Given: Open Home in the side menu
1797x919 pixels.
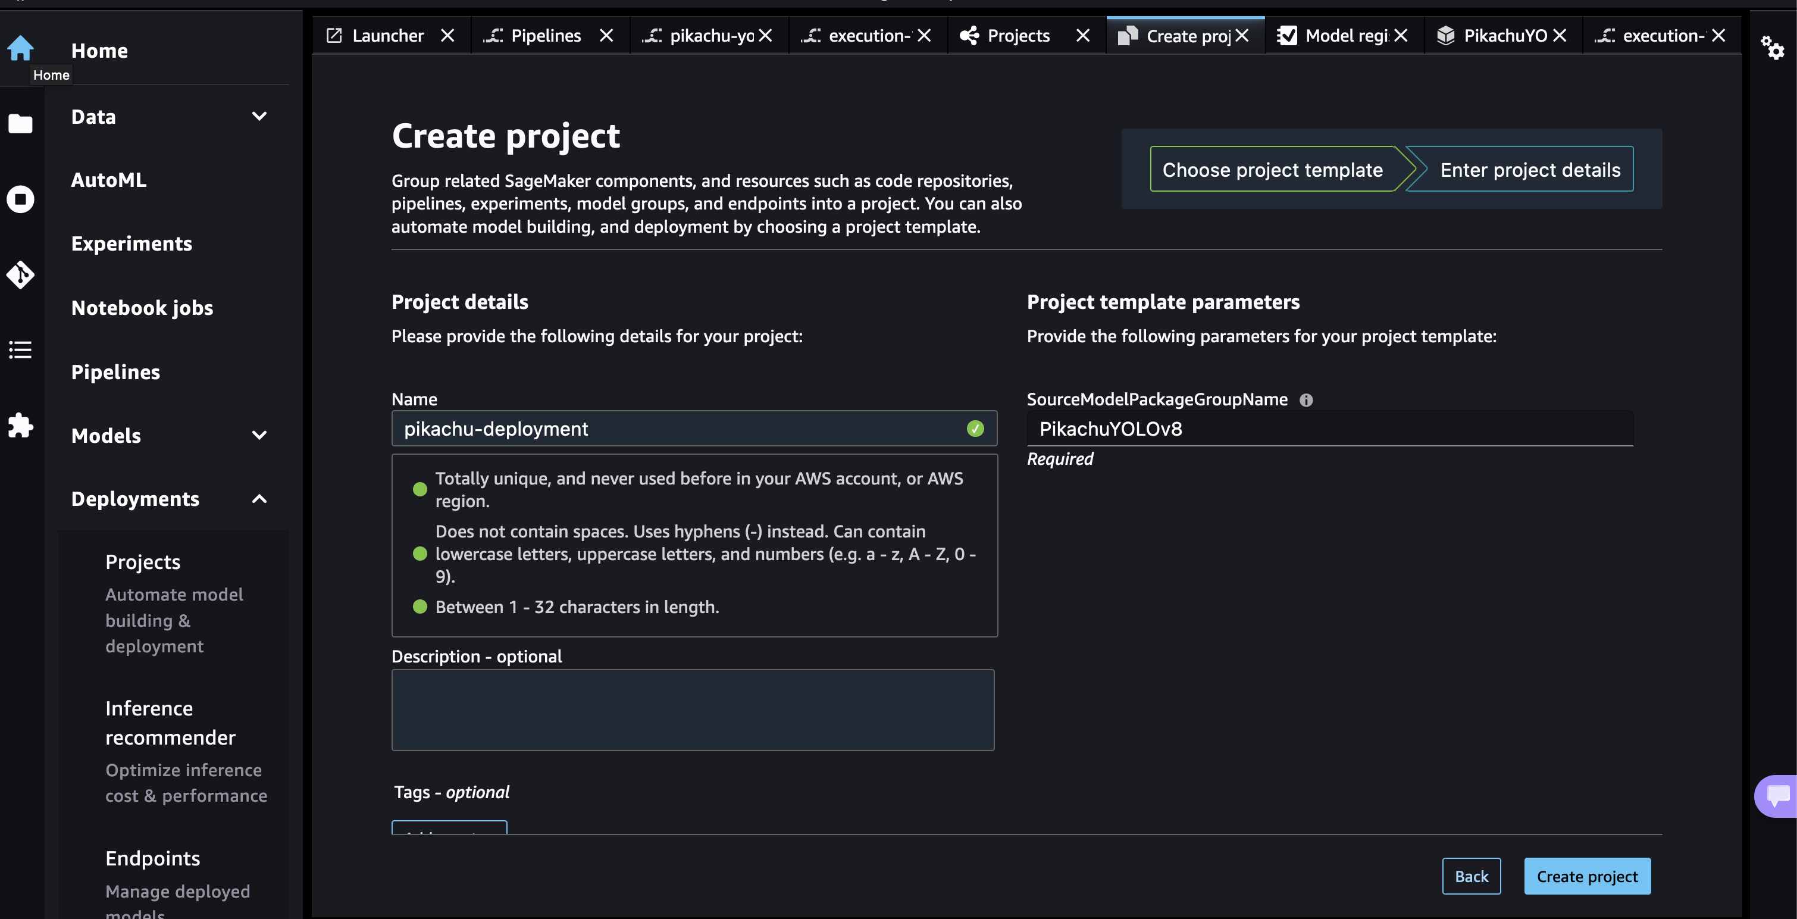Looking at the screenshot, I should pyautogui.click(x=99, y=51).
